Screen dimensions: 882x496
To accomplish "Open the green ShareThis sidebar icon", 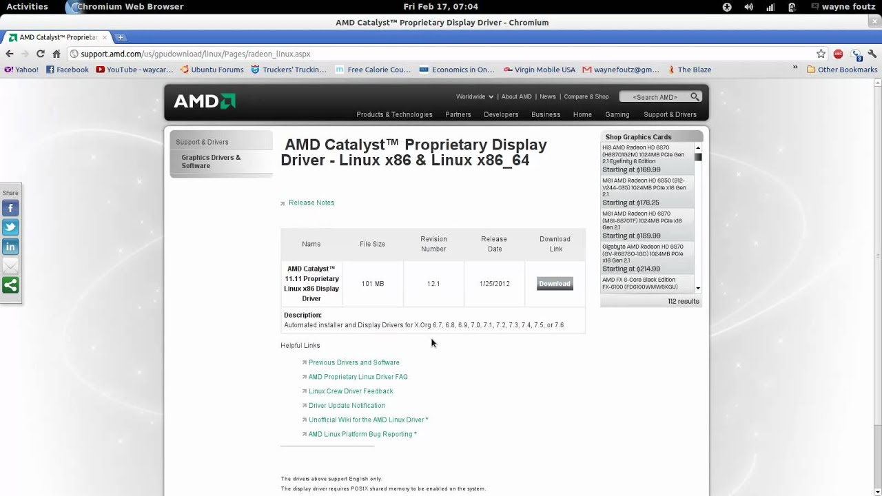I will [x=10, y=285].
